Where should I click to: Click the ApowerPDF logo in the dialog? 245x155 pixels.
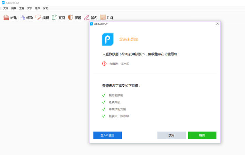108,39
